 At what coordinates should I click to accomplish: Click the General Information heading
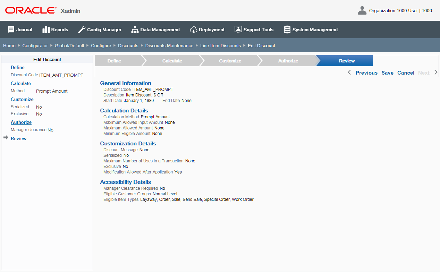[x=126, y=83]
